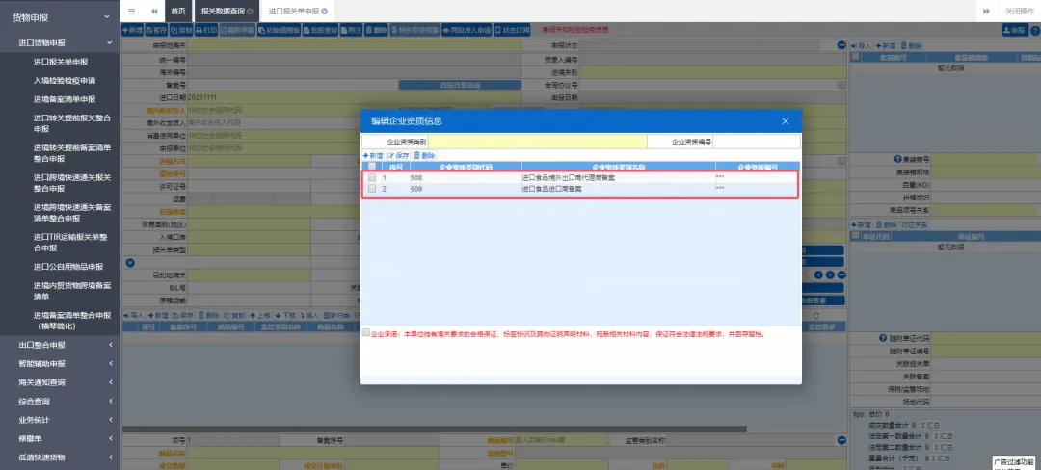
Task: Collapse the 进口货物申报 sidebar section
Action: (x=110, y=43)
